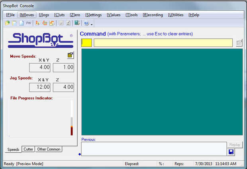Click the Move Speeds X & Y field
Image resolution: width=247 pixels, height=169 pixels.
tap(40, 68)
